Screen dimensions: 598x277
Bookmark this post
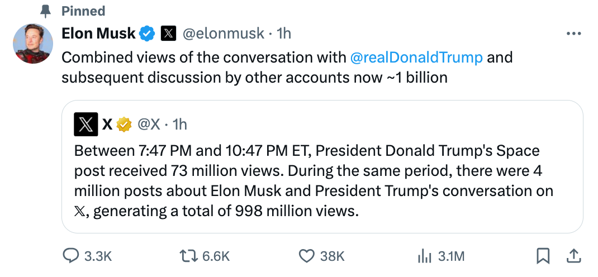pyautogui.click(x=543, y=256)
